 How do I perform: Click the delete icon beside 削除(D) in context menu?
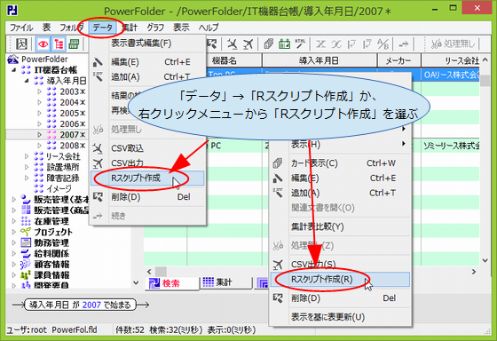pyautogui.click(x=278, y=298)
